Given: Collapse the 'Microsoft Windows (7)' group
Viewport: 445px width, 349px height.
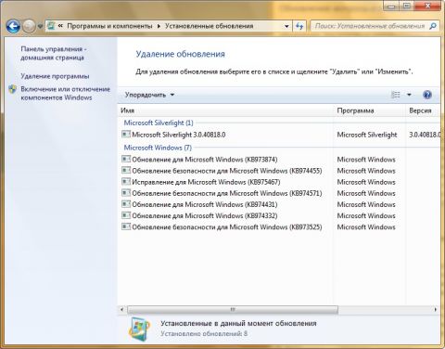Looking at the screenshot, I should 158,148.
